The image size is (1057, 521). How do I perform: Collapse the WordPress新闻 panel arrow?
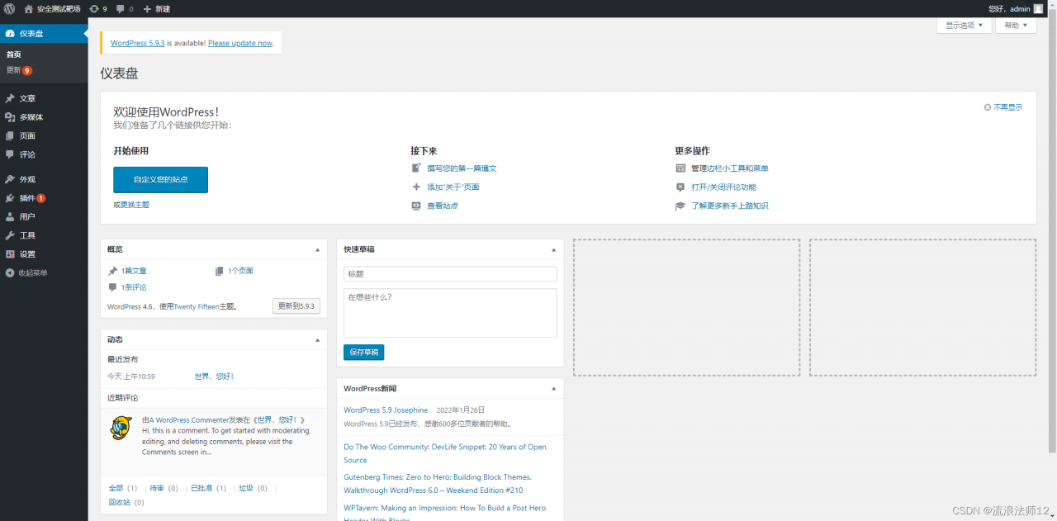pyautogui.click(x=554, y=388)
